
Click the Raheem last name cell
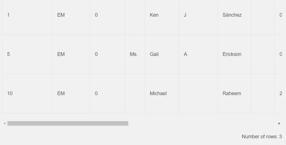tap(234, 94)
